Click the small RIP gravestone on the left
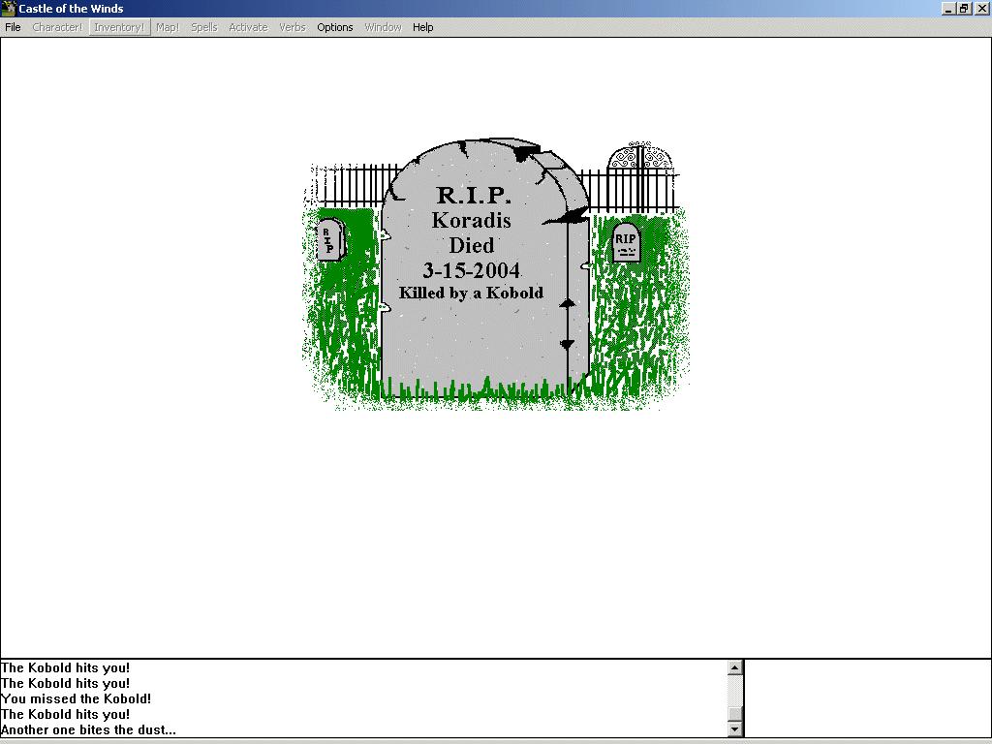992x744 pixels. [x=330, y=239]
